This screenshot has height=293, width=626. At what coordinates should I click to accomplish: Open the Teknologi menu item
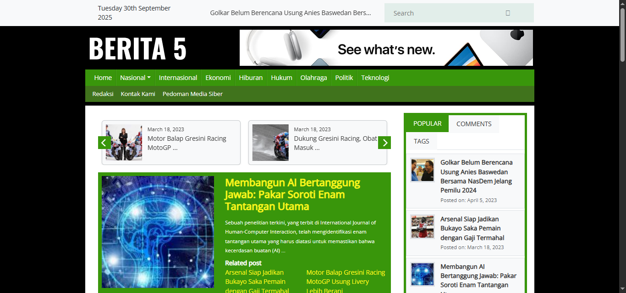[x=375, y=78]
